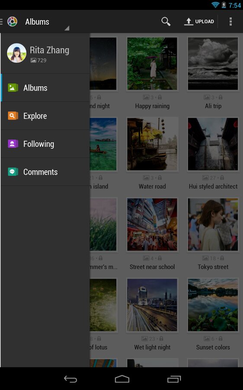Tap the search magnifier icon
This screenshot has width=243, height=390.
point(166,22)
